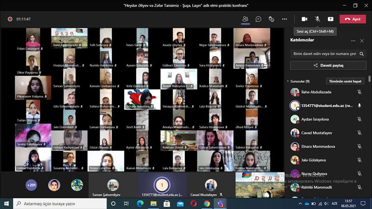This screenshot has height=209, width=372.
Task: Toggle mic icon for İlahə Abdullazadə
Action: coord(360,92)
